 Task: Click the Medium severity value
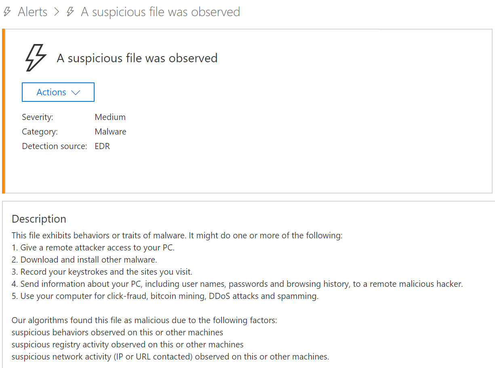[110, 117]
